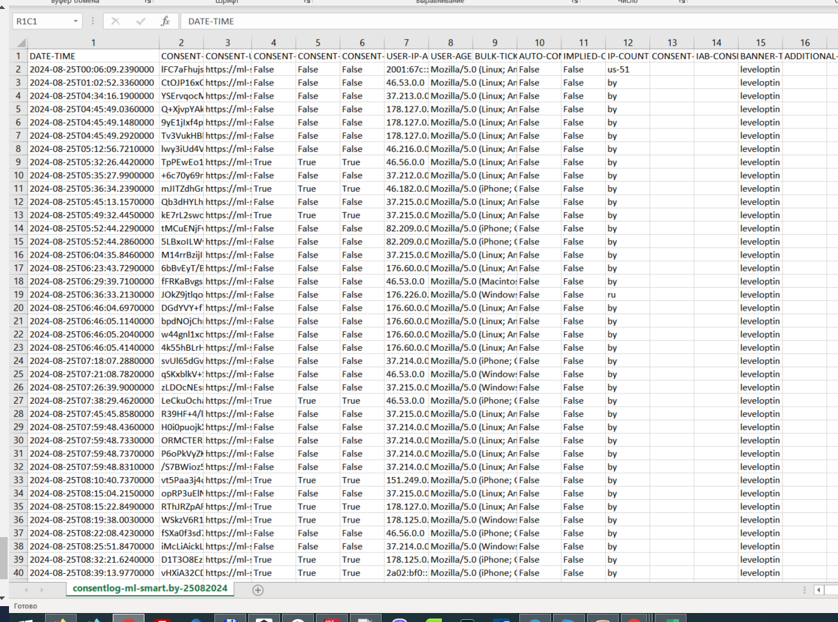Select the IP cell 176.226.0
The height and width of the screenshot is (622, 838).
[x=406, y=295]
